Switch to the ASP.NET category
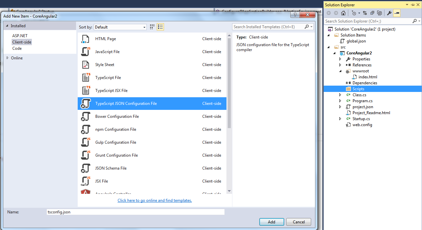This screenshot has width=422, height=230. 21,36
